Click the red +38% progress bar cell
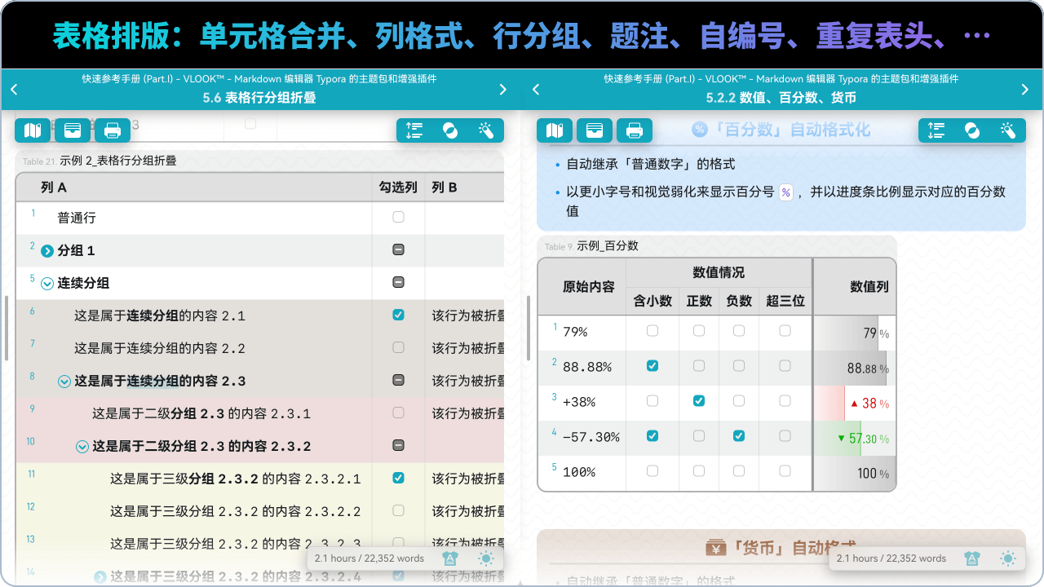 tap(854, 403)
